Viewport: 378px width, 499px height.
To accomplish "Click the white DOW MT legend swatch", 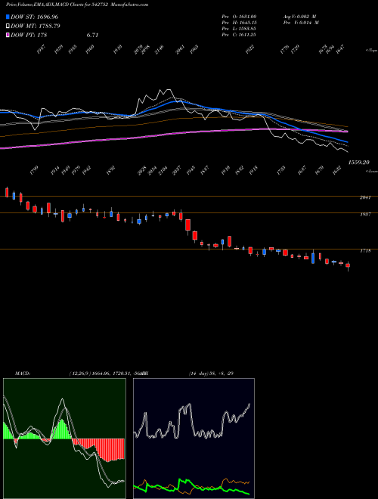I will tap(8, 26).
